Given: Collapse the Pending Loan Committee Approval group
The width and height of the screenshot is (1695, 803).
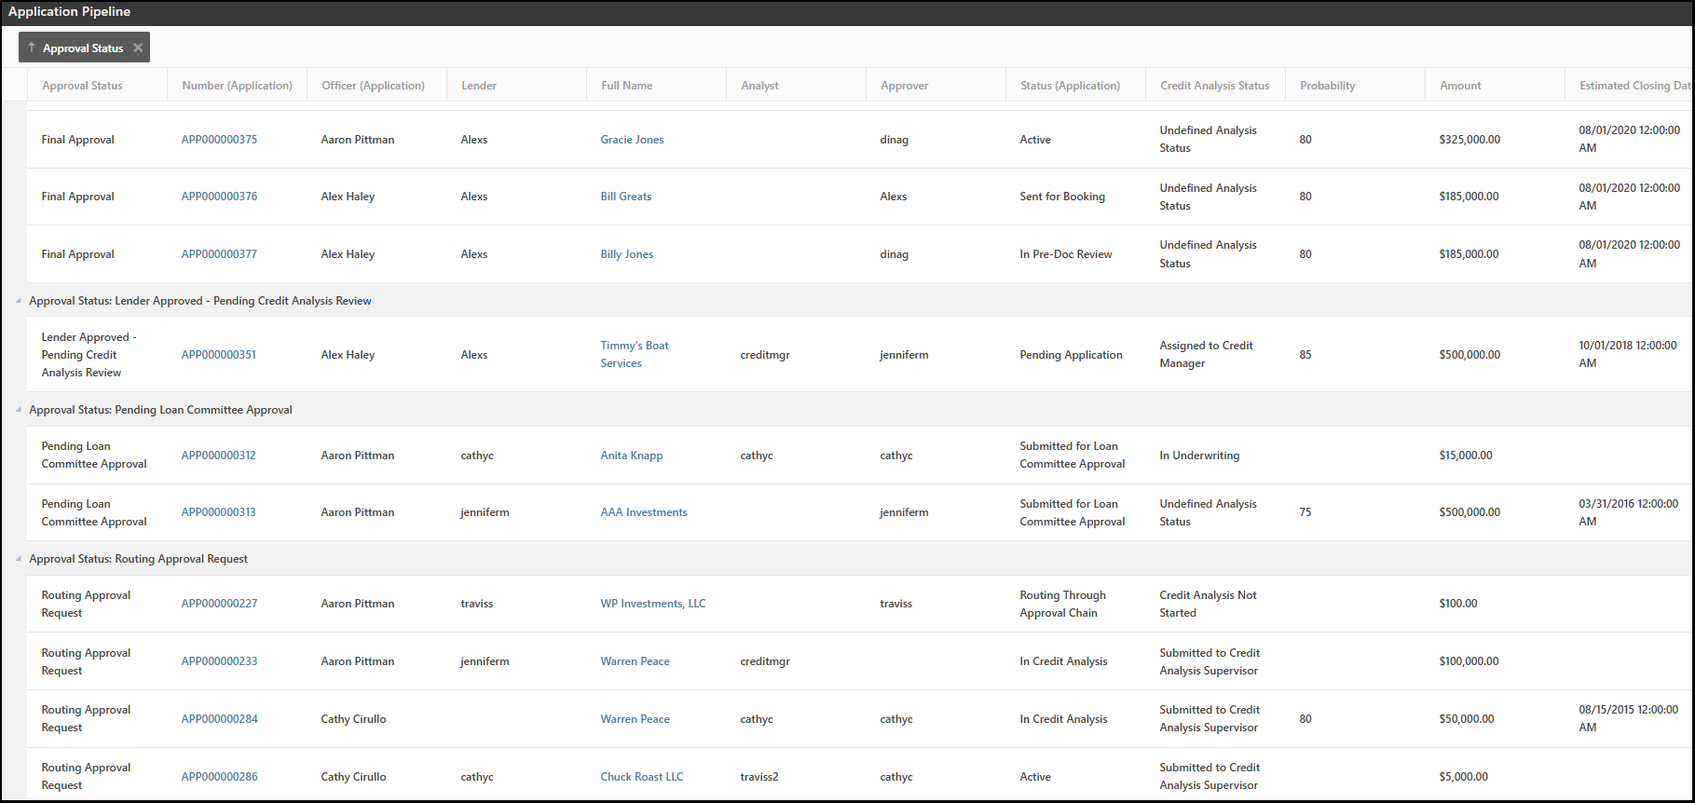Looking at the screenshot, I should click(x=18, y=410).
